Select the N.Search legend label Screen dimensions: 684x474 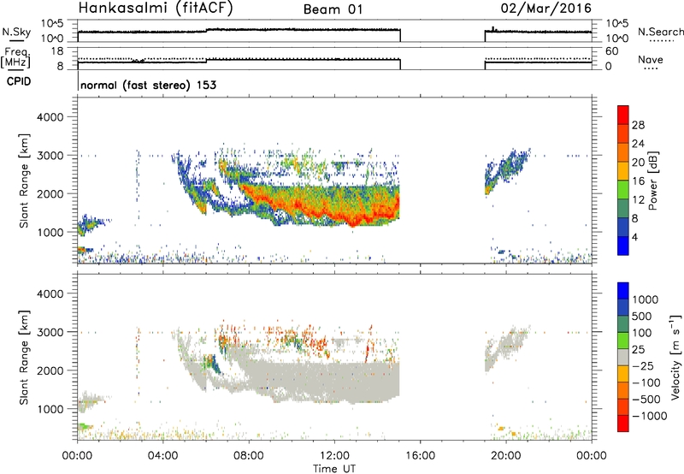[x=660, y=32]
